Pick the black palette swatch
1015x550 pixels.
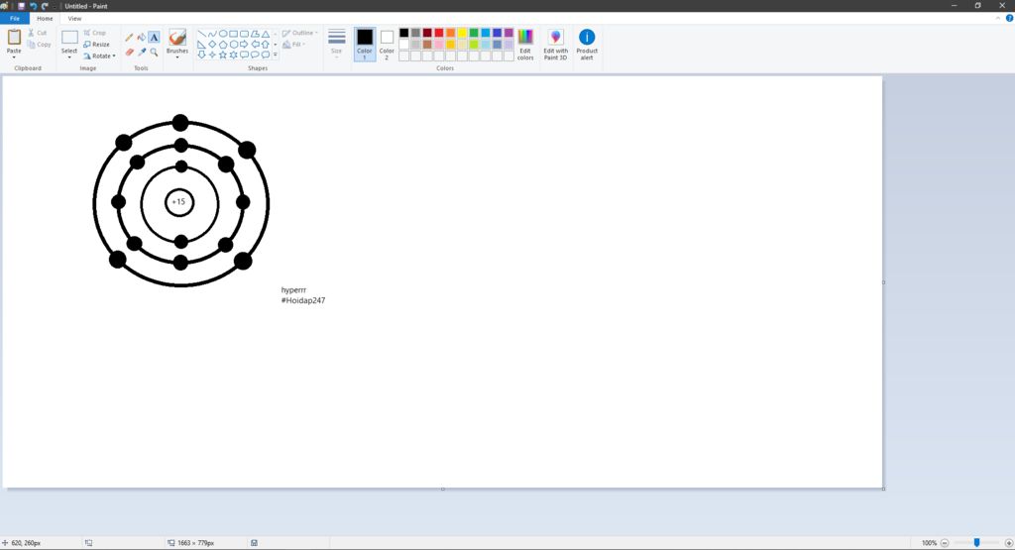point(404,33)
